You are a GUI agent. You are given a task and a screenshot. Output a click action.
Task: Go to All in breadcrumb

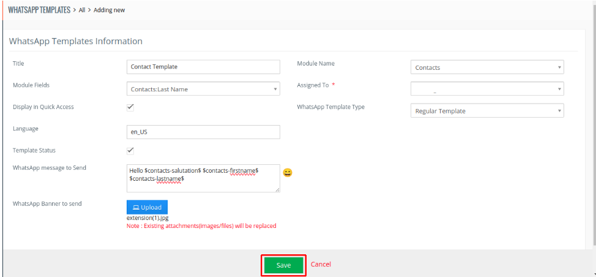point(82,10)
